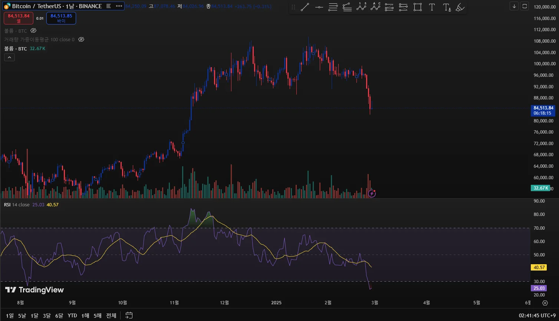Choose the anchored text tool
The width and height of the screenshot is (559, 321).
click(x=447, y=7)
